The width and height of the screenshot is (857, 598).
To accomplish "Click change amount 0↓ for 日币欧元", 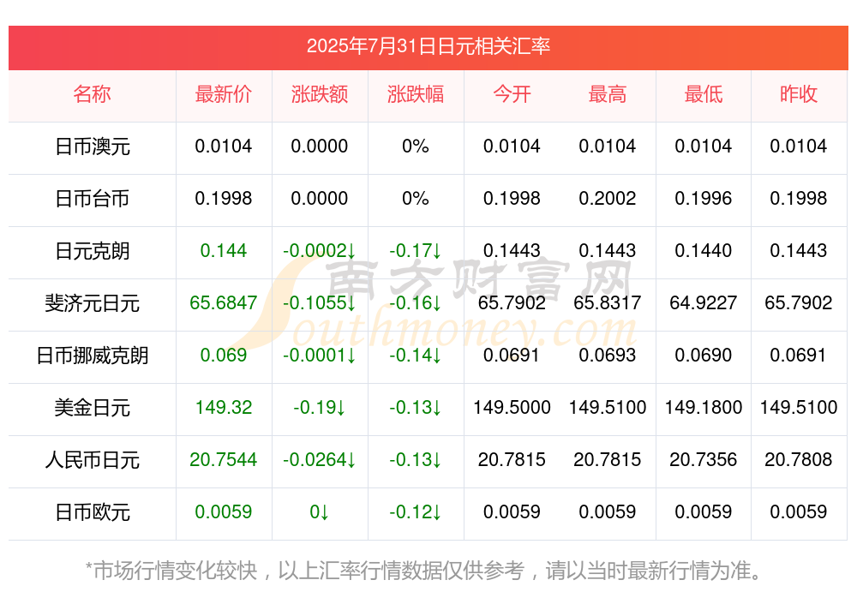I will pyautogui.click(x=320, y=512).
